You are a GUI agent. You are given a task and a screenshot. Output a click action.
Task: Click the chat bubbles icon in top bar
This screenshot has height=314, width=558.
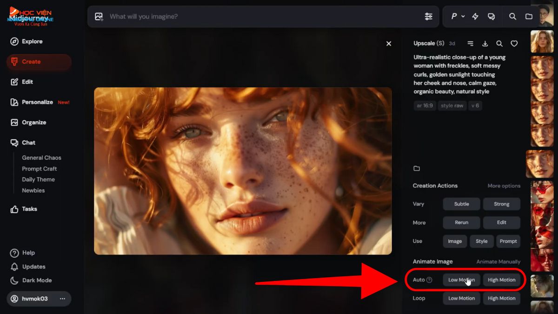[491, 16]
